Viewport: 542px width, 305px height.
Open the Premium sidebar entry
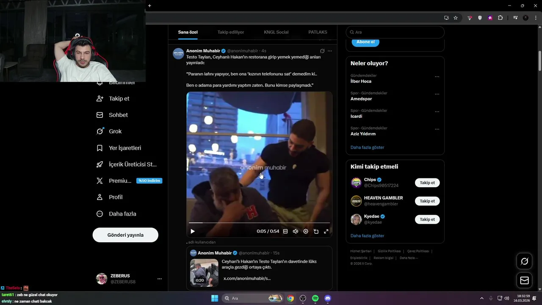coord(129,180)
